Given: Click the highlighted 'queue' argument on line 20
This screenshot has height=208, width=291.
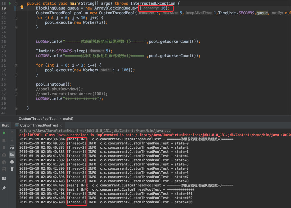Looking at the screenshot, I should pyautogui.click(x=262, y=13).
